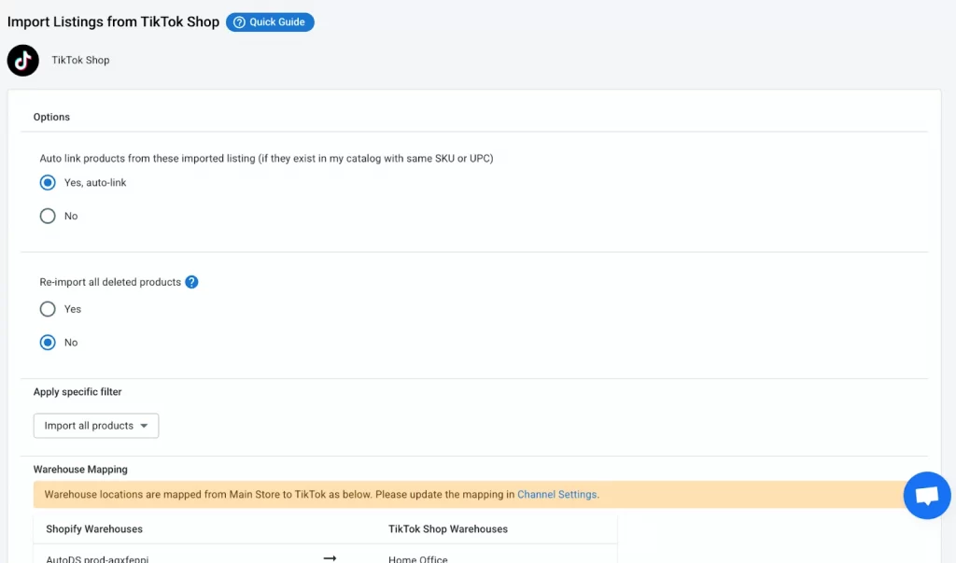Viewport: 956px width, 563px height.
Task: Select the Yes, auto-link radio button
Action: [48, 182]
